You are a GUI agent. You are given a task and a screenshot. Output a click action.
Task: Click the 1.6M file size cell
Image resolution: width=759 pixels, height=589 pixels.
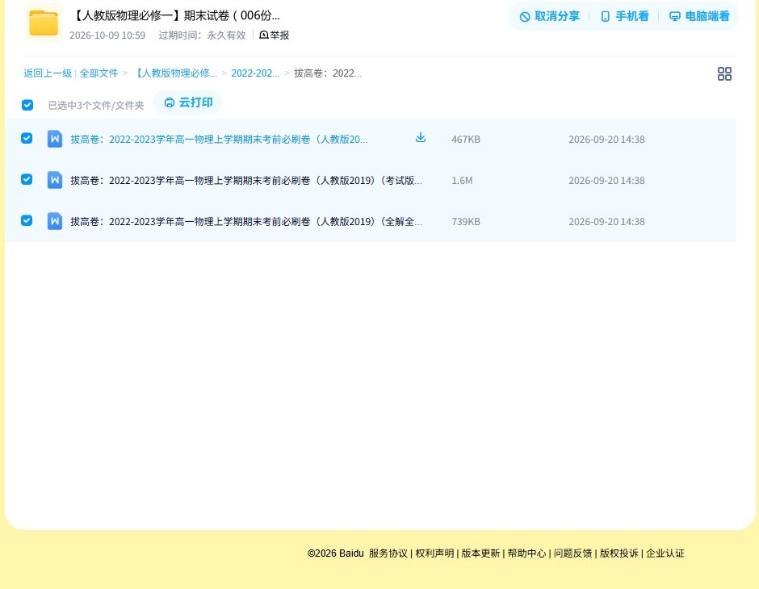pyautogui.click(x=462, y=181)
